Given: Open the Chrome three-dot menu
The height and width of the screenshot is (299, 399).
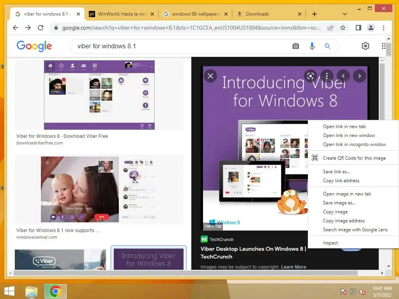Looking at the screenshot, I should (383, 28).
